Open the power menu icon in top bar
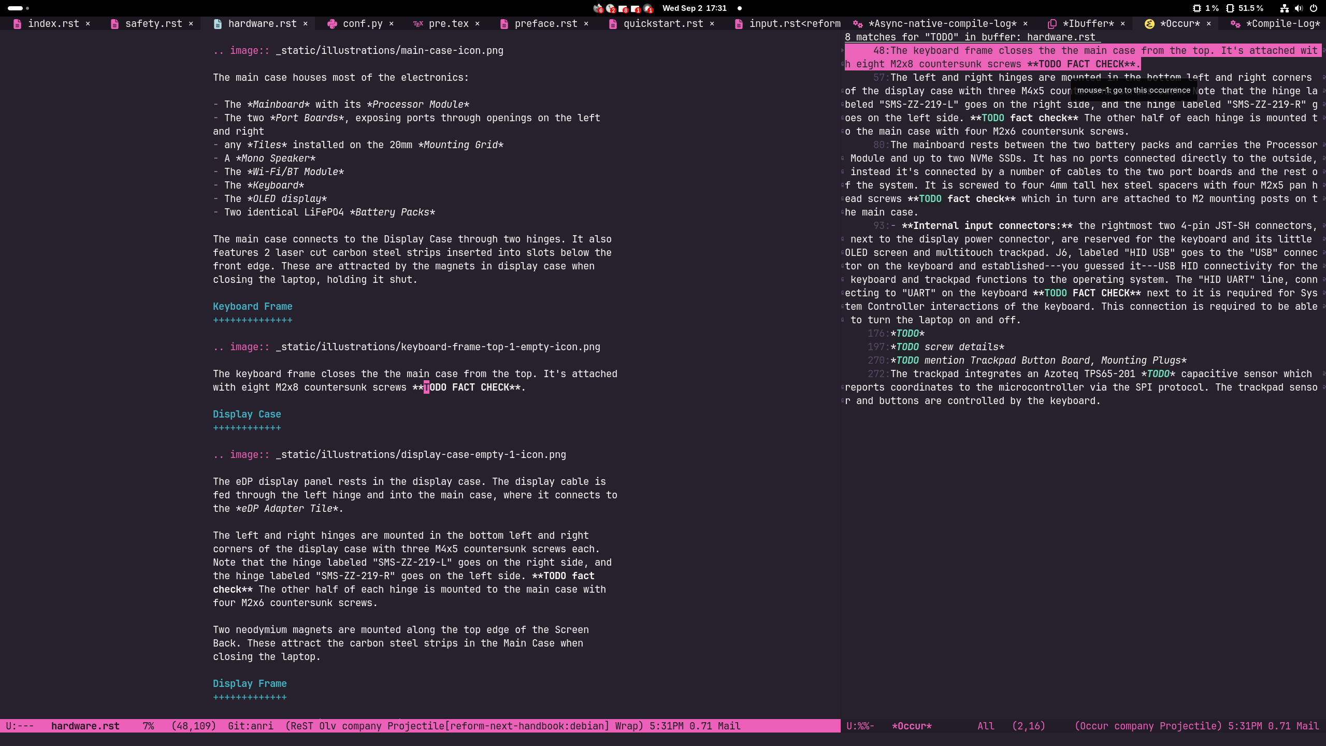The height and width of the screenshot is (746, 1326). (x=1314, y=8)
